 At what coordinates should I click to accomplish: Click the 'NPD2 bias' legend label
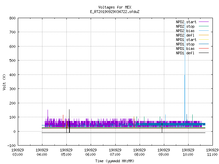tap(185, 31)
